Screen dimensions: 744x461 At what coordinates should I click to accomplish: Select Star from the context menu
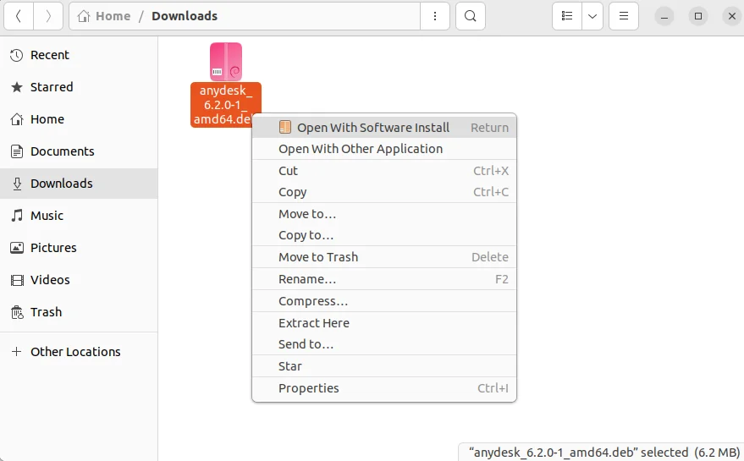point(384,366)
